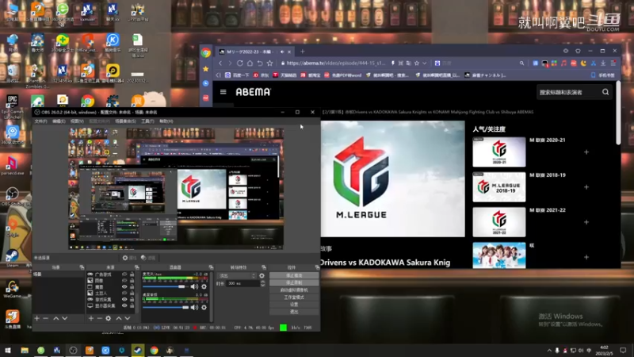This screenshot has width=634, height=357.
Task: Open OBS Settings from controls panel
Action: pos(294,305)
